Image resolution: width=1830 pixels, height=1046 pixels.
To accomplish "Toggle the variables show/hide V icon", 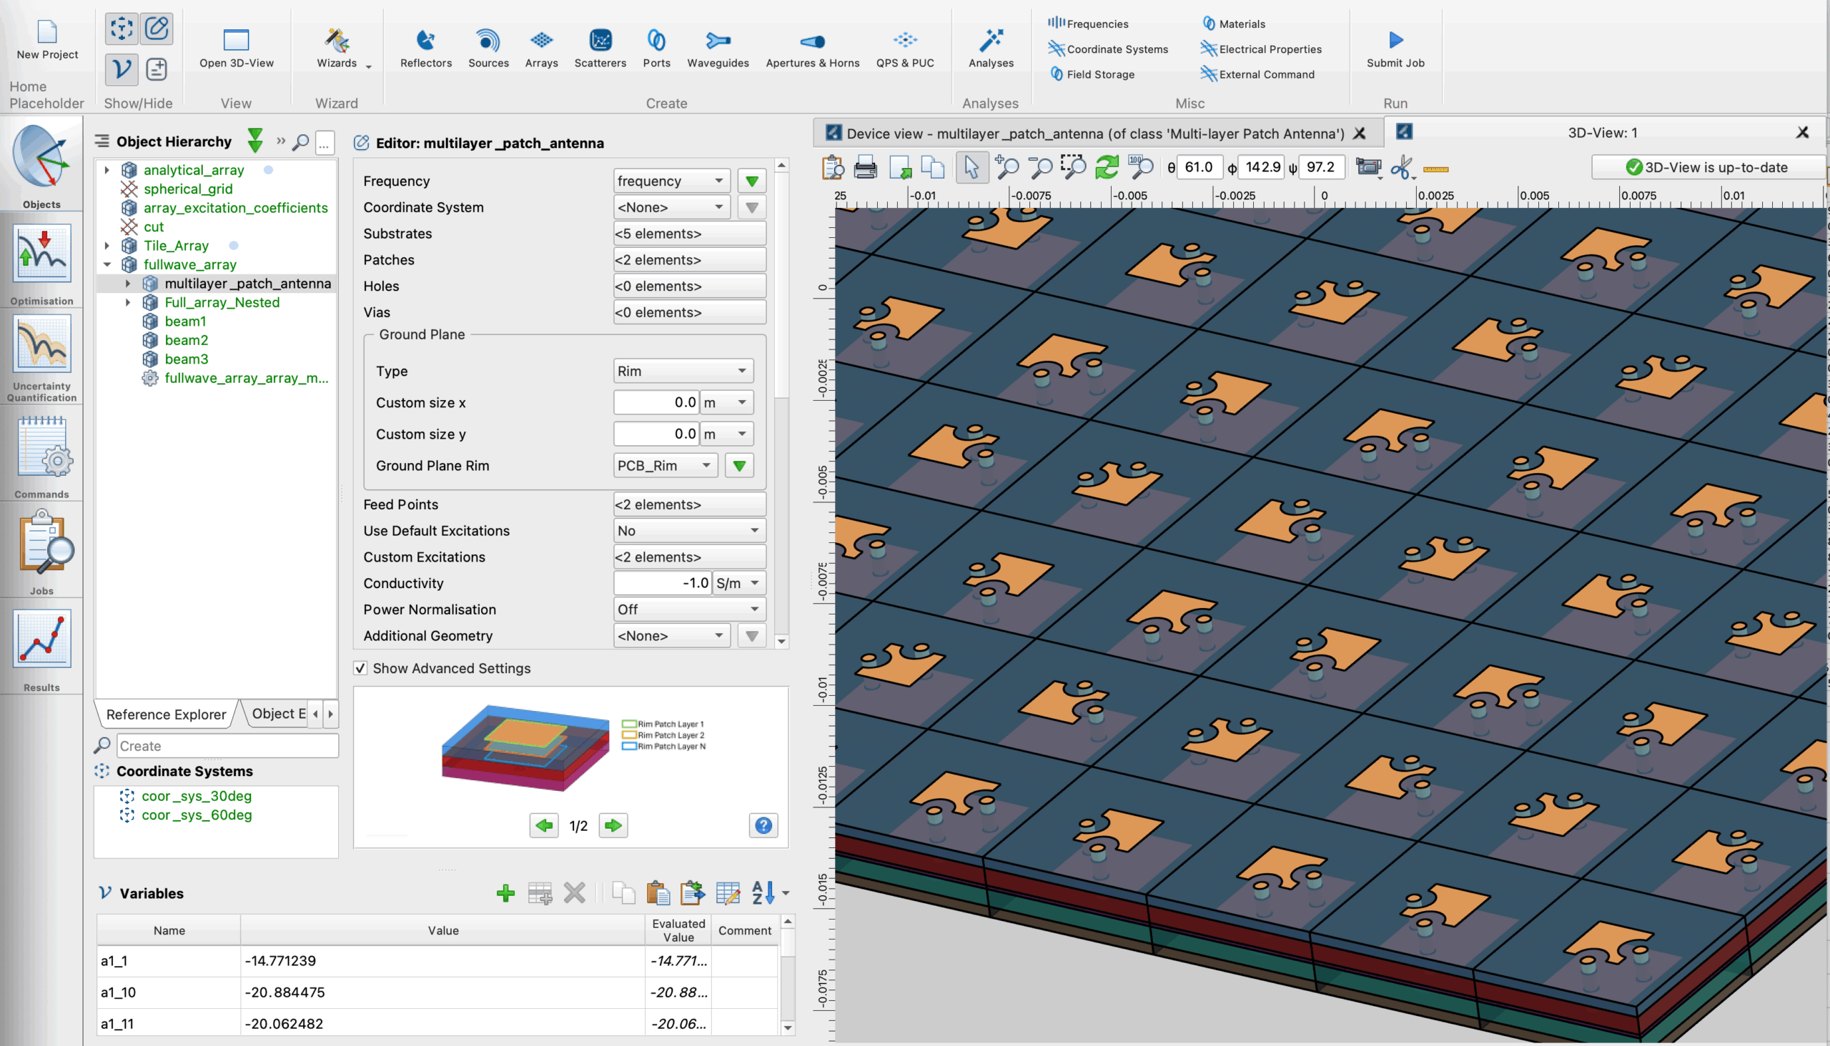I will tap(122, 69).
